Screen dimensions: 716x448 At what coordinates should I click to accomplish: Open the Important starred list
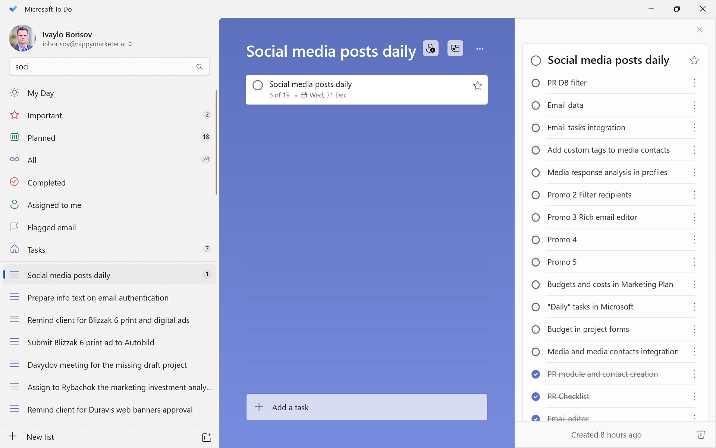tap(44, 115)
